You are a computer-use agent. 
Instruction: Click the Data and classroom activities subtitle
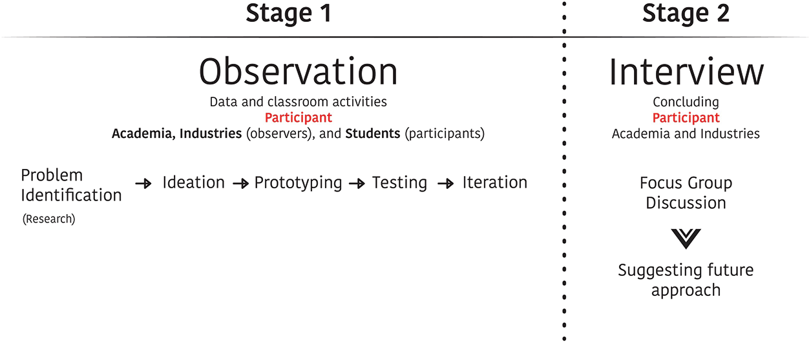point(298,102)
